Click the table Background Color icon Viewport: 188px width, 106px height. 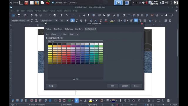click(90, 100)
